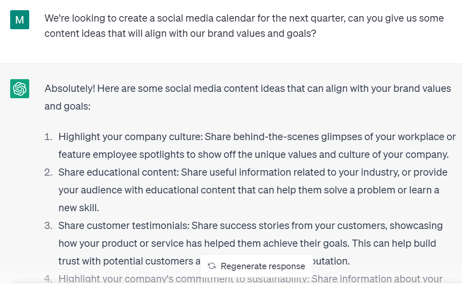Click the 'content ideas that will align' line
The height and width of the screenshot is (284, 462).
click(x=180, y=33)
